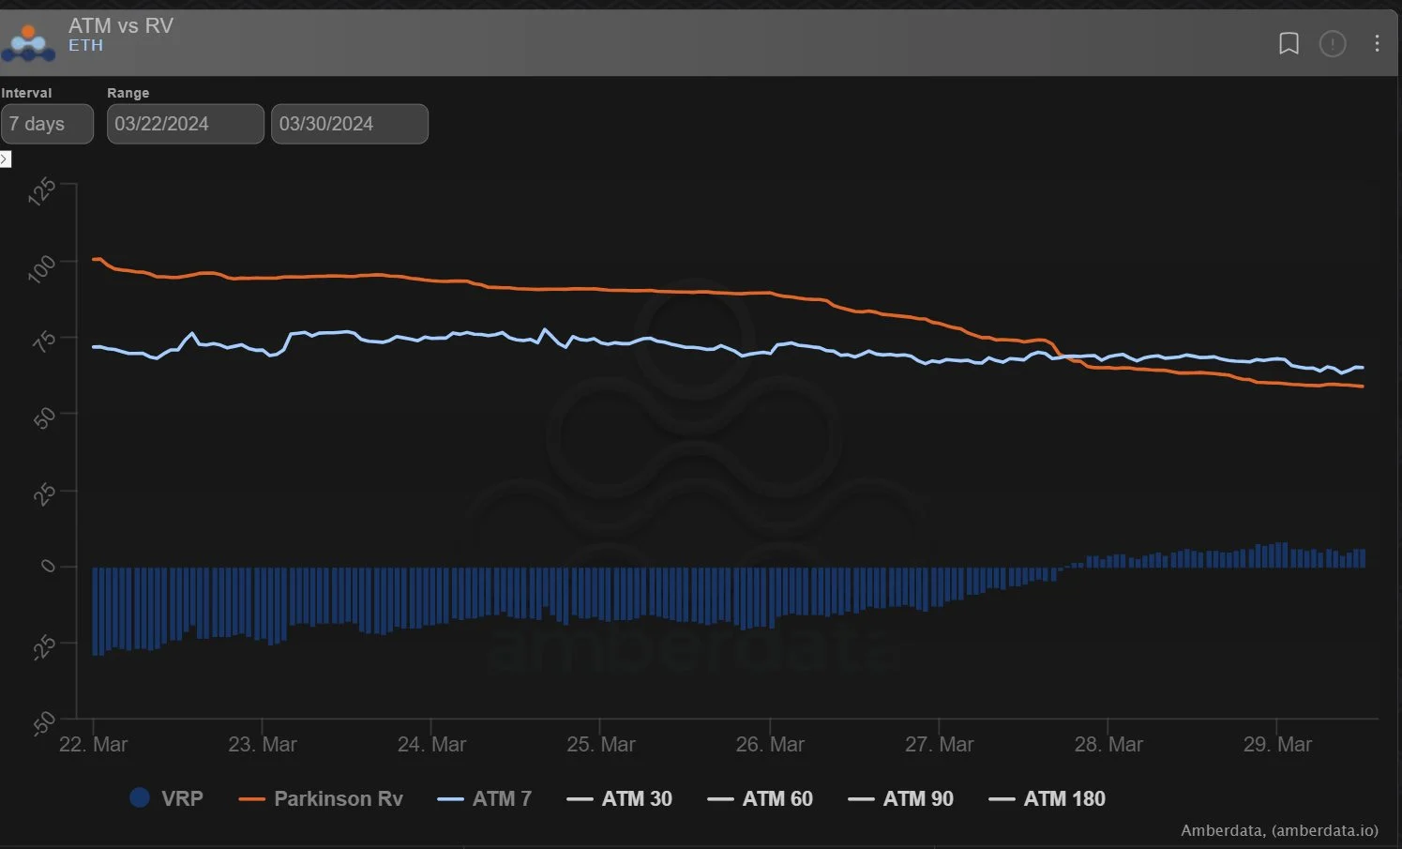
Task: Click the 75 y-axis label
Action: click(x=44, y=341)
